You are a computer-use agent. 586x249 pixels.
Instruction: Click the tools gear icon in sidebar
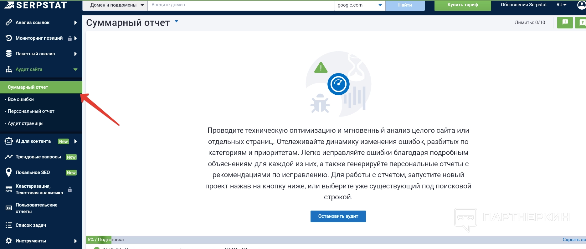click(x=9, y=241)
